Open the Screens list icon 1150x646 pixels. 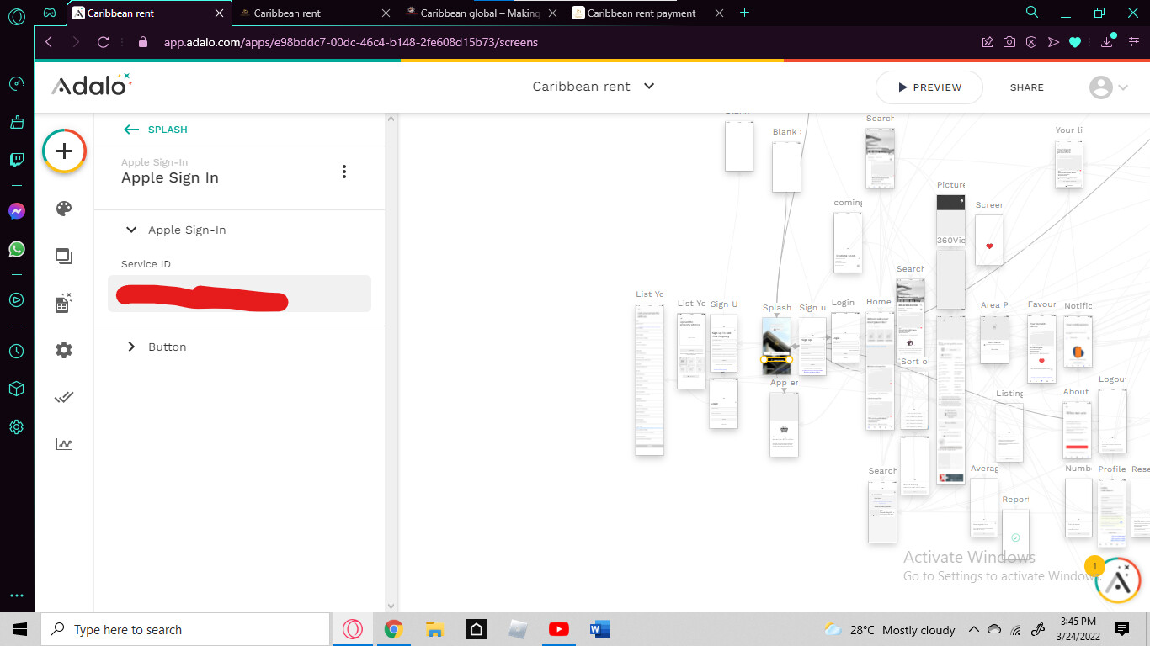(x=64, y=256)
